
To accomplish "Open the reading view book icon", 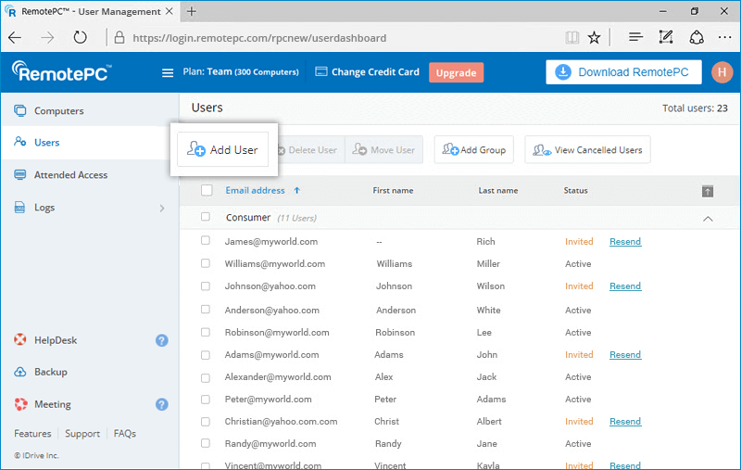I will 571,37.
